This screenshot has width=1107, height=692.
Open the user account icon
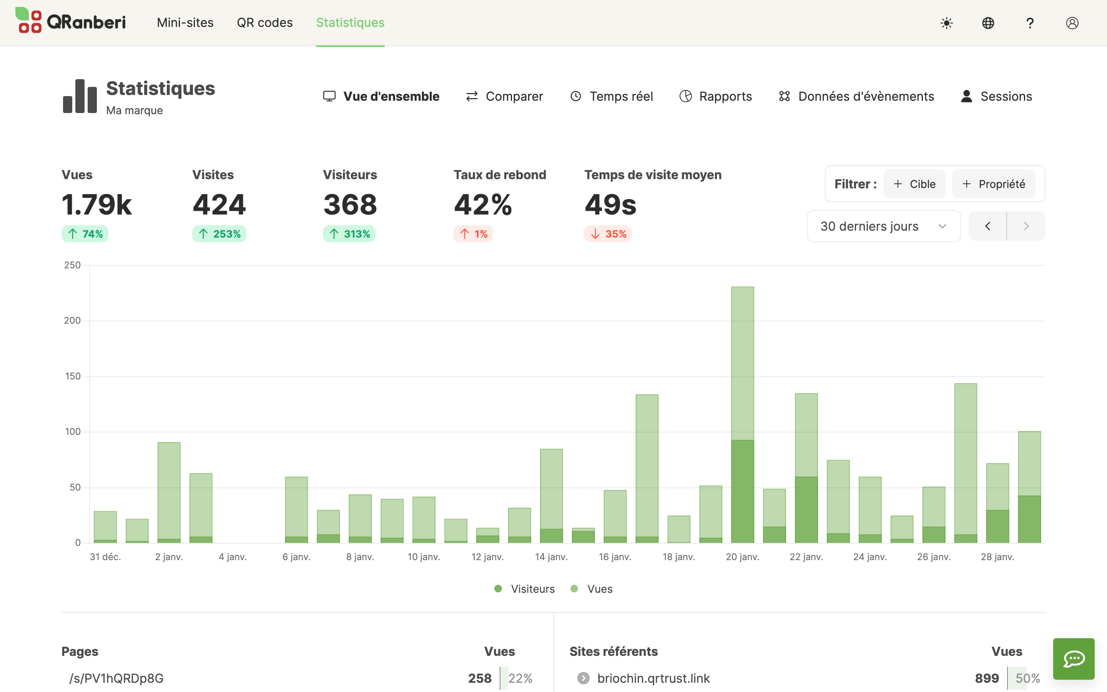[x=1072, y=23]
